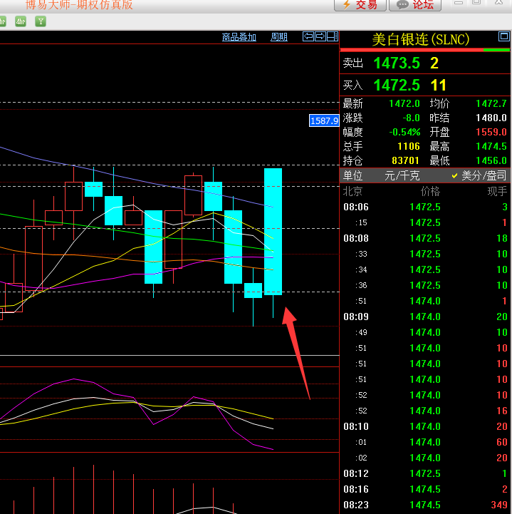Click the 1587.9 blue price label
The width and height of the screenshot is (512, 514).
323,121
